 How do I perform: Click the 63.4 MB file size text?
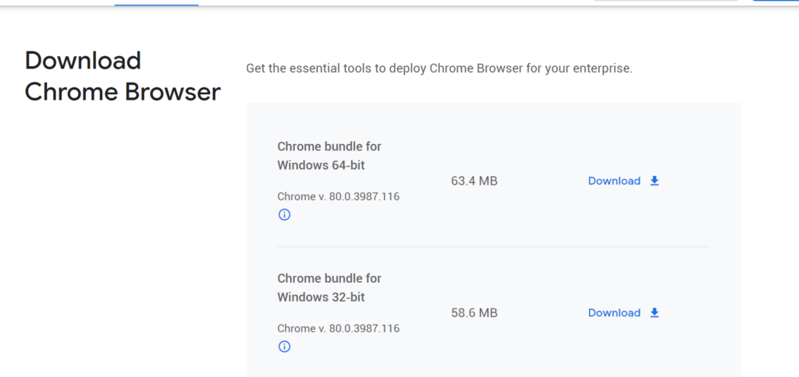coord(474,181)
